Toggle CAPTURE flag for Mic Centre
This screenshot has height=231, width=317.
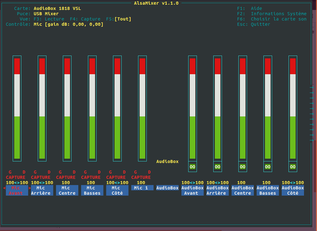[x=66, y=177]
